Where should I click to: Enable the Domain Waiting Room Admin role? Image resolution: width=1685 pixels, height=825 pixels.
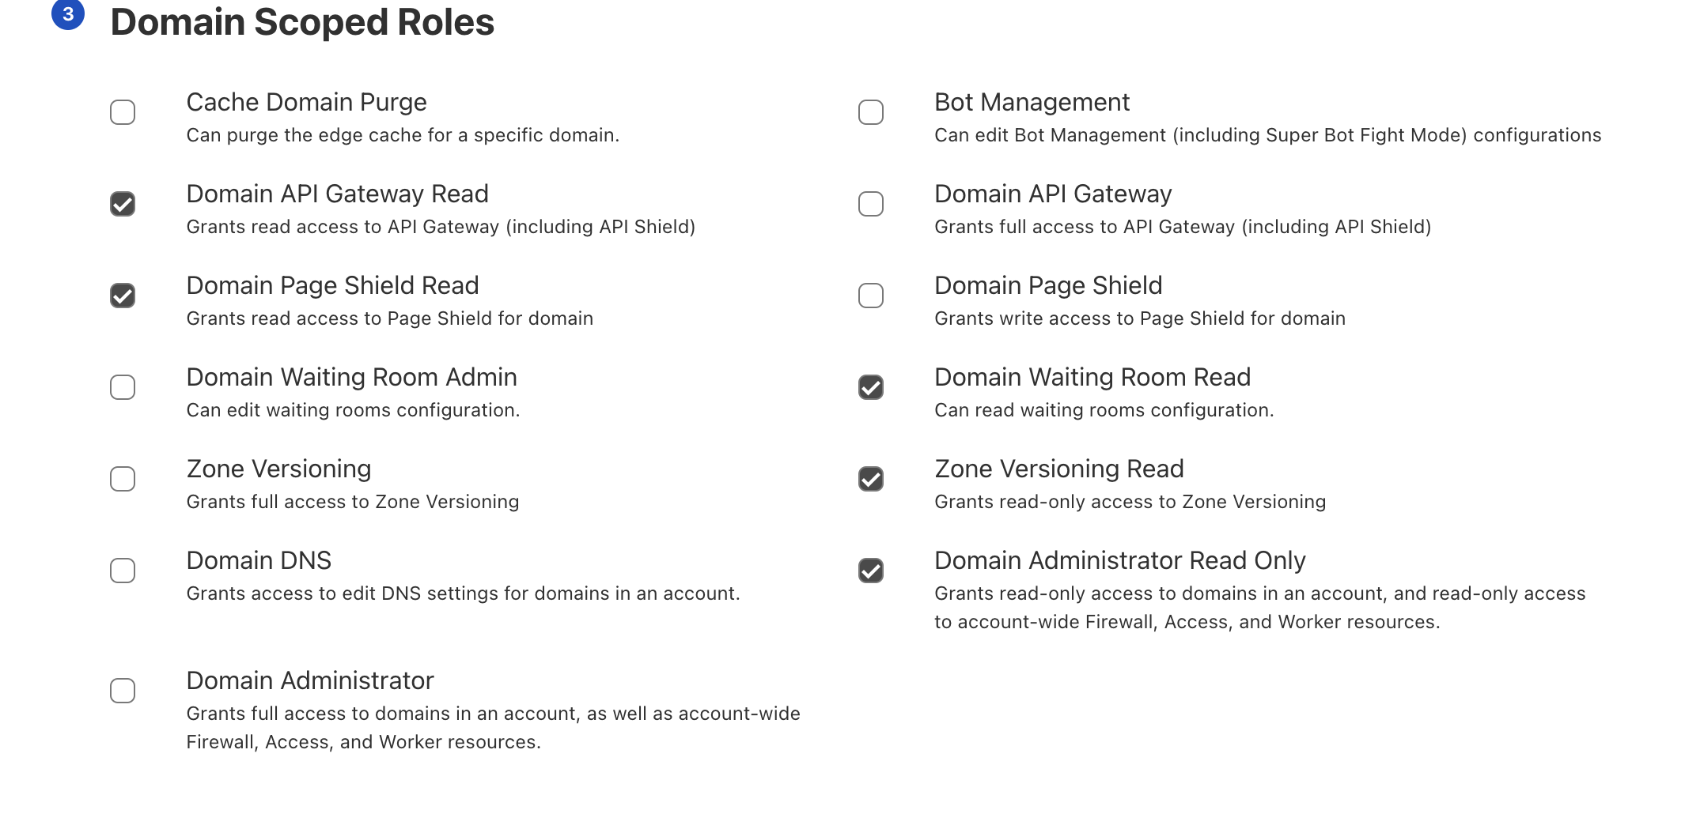[x=123, y=387]
